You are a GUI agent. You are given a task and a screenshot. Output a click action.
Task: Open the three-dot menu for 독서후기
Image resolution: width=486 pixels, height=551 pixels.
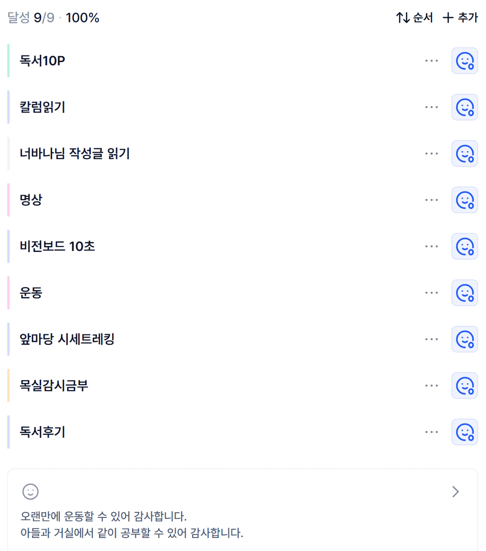click(x=431, y=432)
